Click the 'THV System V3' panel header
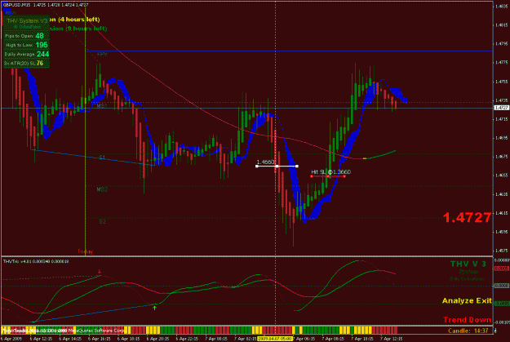 [x=27, y=21]
